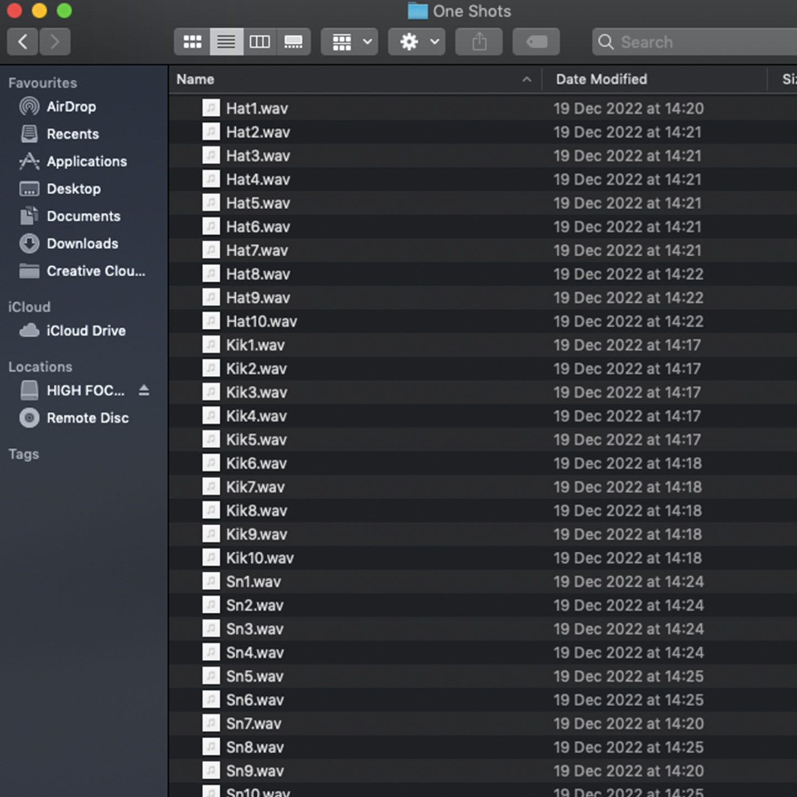
Task: Open AirDrop in the sidebar
Action: [x=71, y=107]
